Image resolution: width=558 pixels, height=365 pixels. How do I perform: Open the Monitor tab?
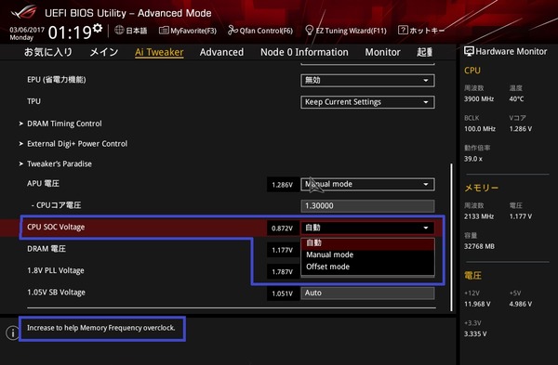pos(382,52)
